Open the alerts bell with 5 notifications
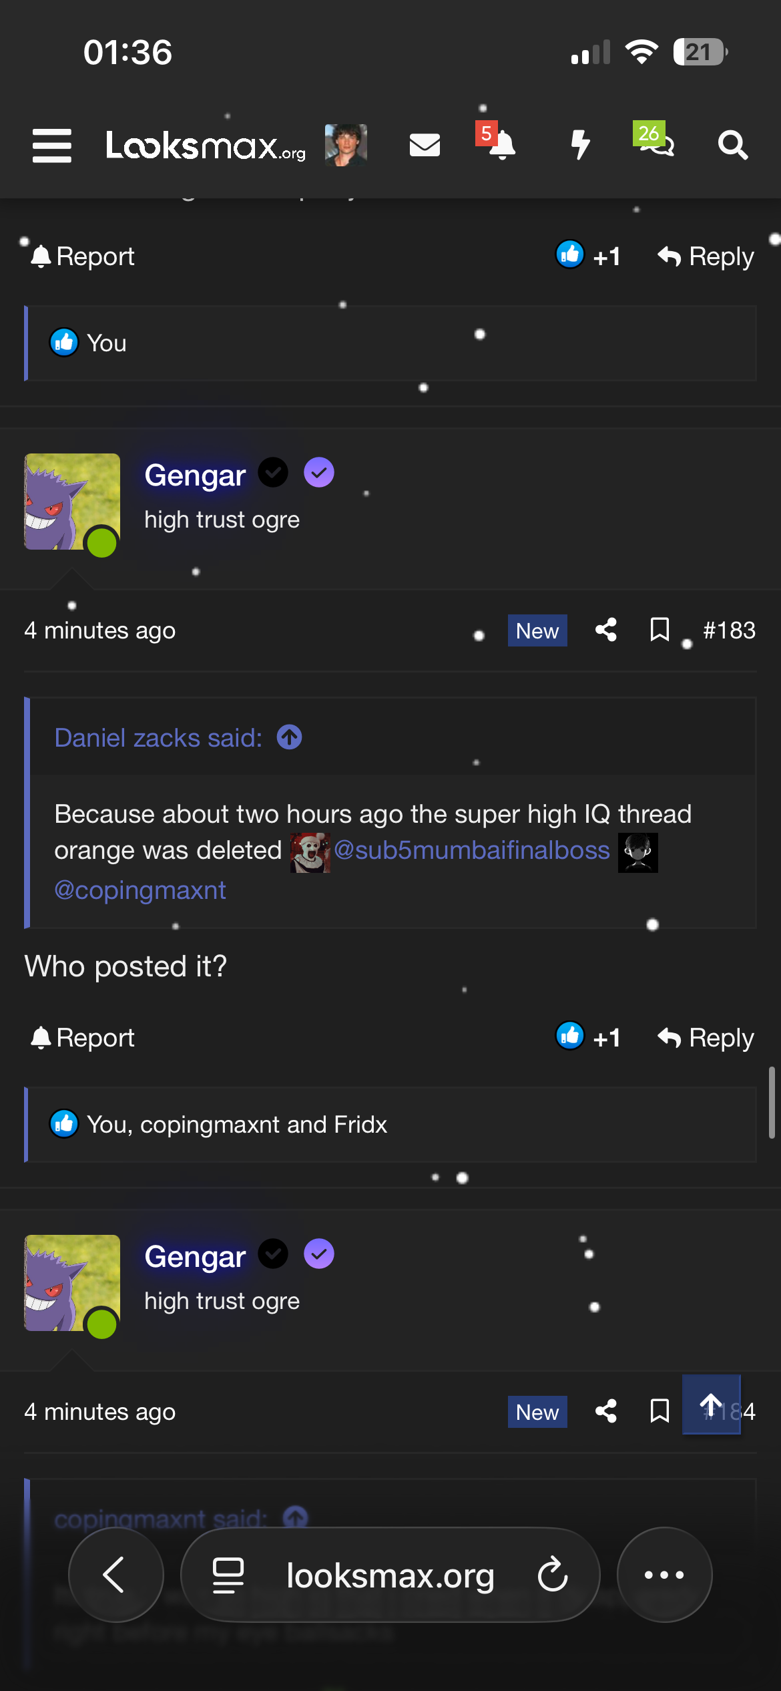781x1691 pixels. tap(501, 145)
